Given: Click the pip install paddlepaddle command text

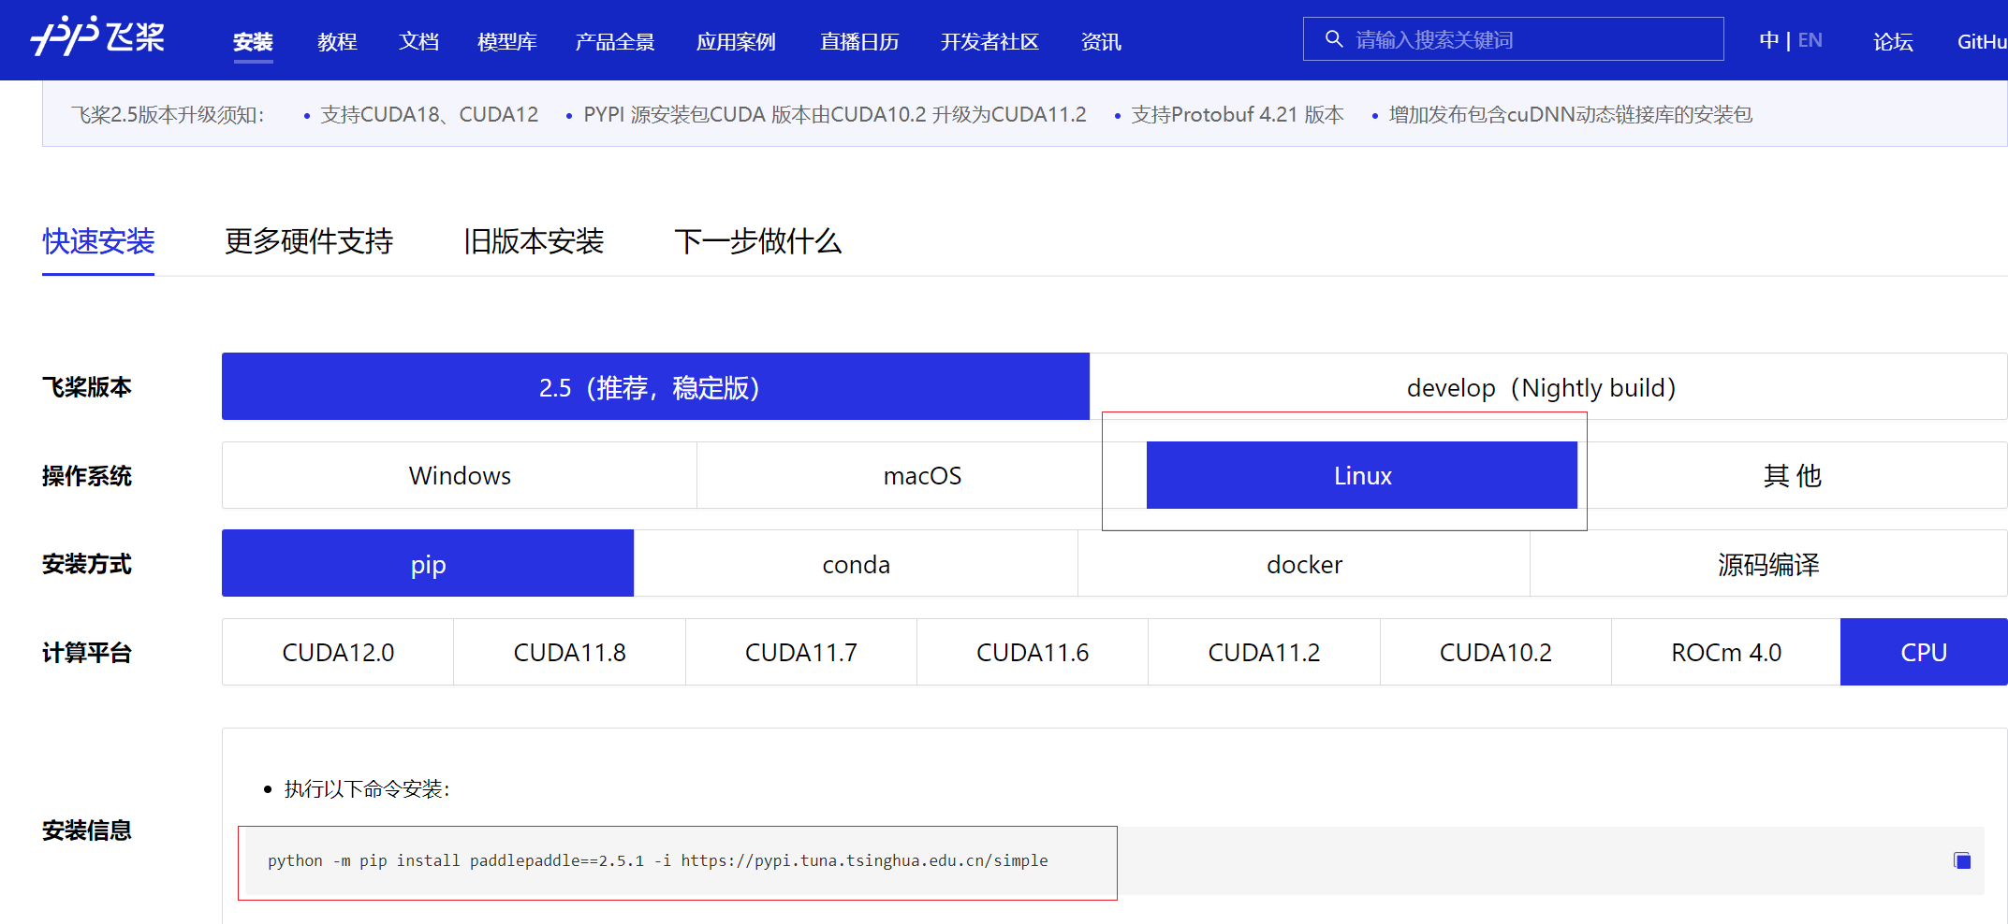Looking at the screenshot, I should (658, 860).
